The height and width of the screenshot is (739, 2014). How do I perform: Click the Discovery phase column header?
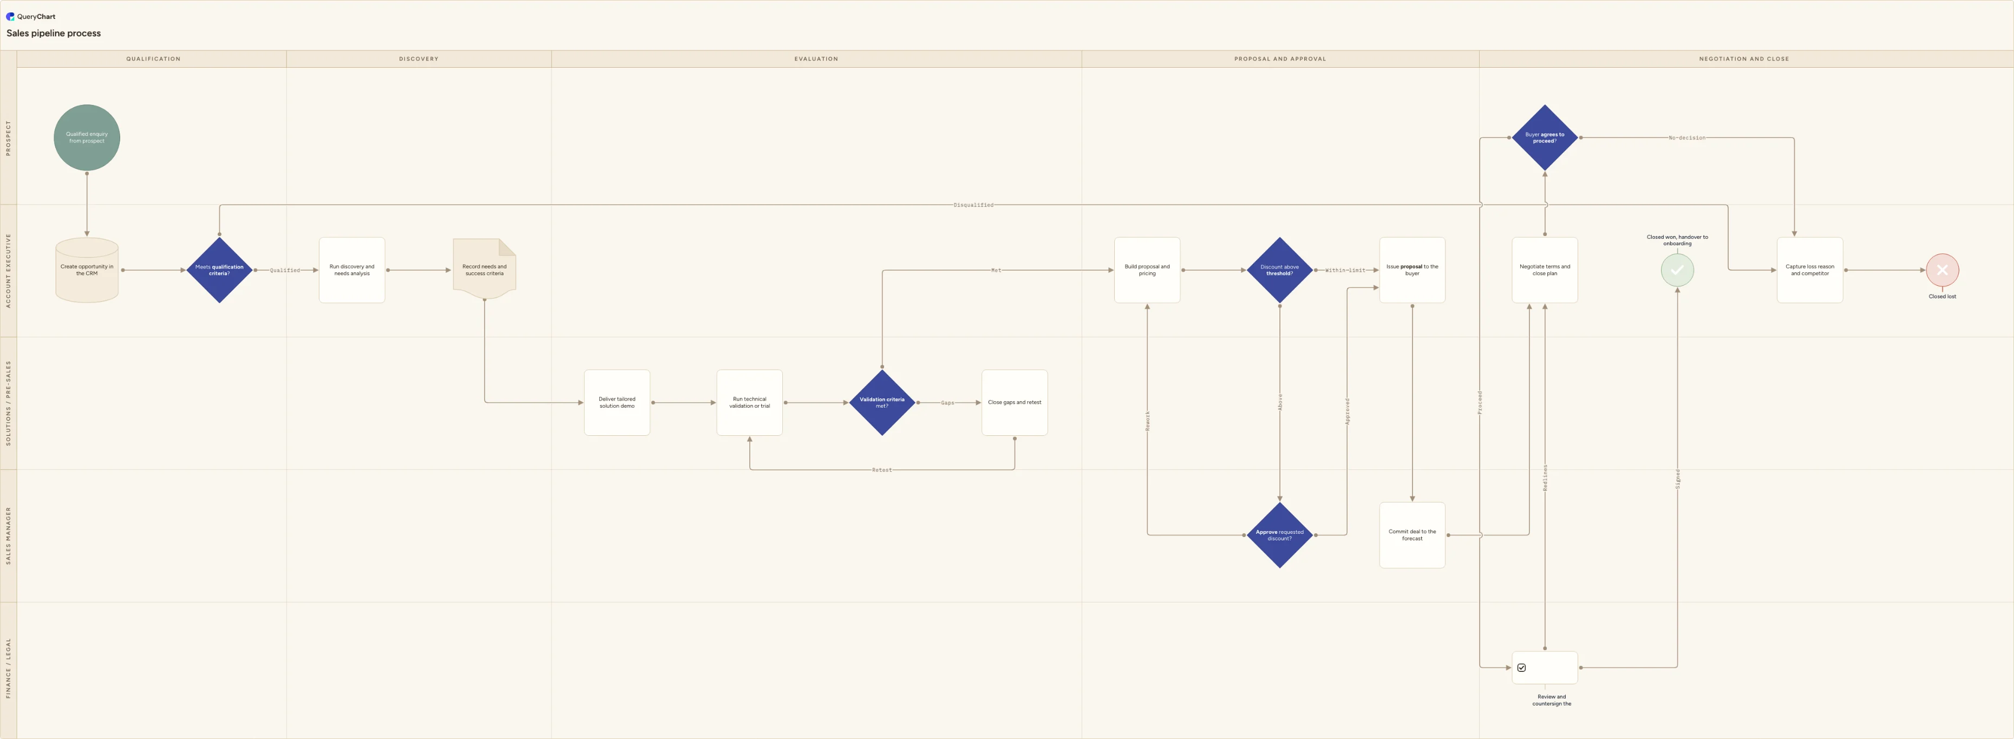[419, 58]
